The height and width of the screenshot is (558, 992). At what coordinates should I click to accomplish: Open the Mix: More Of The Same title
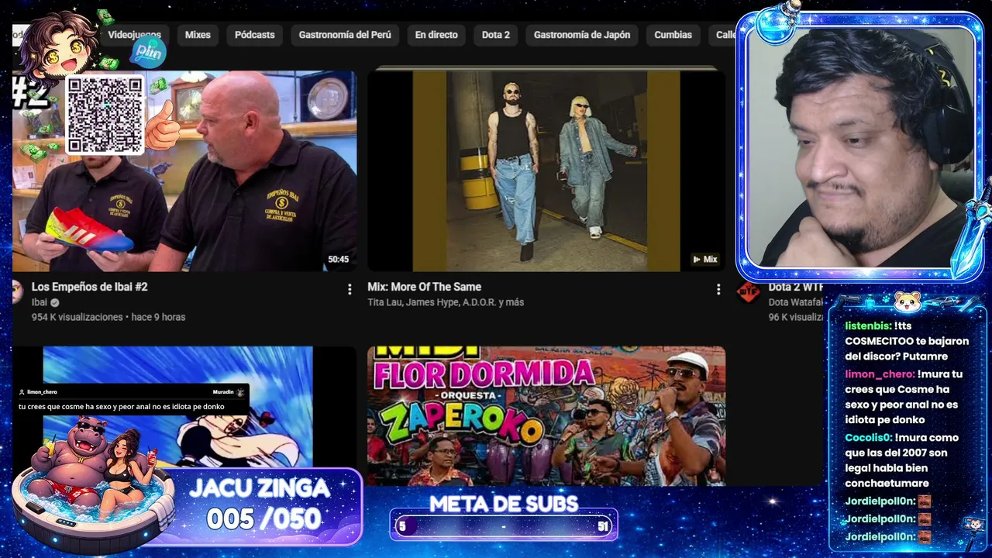(x=424, y=287)
